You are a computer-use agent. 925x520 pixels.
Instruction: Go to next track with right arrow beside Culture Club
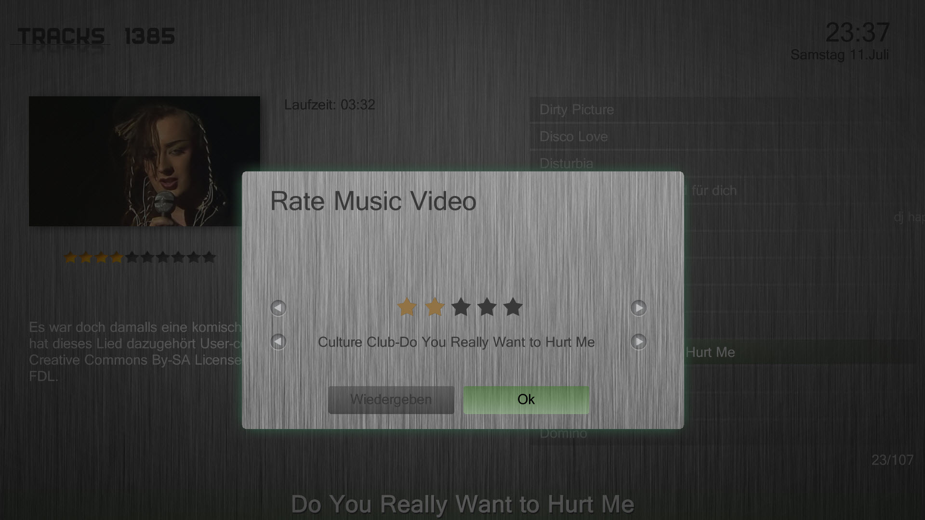(x=638, y=342)
